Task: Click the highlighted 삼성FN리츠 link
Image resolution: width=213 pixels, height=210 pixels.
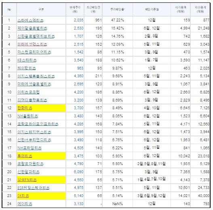Action: (27, 180)
